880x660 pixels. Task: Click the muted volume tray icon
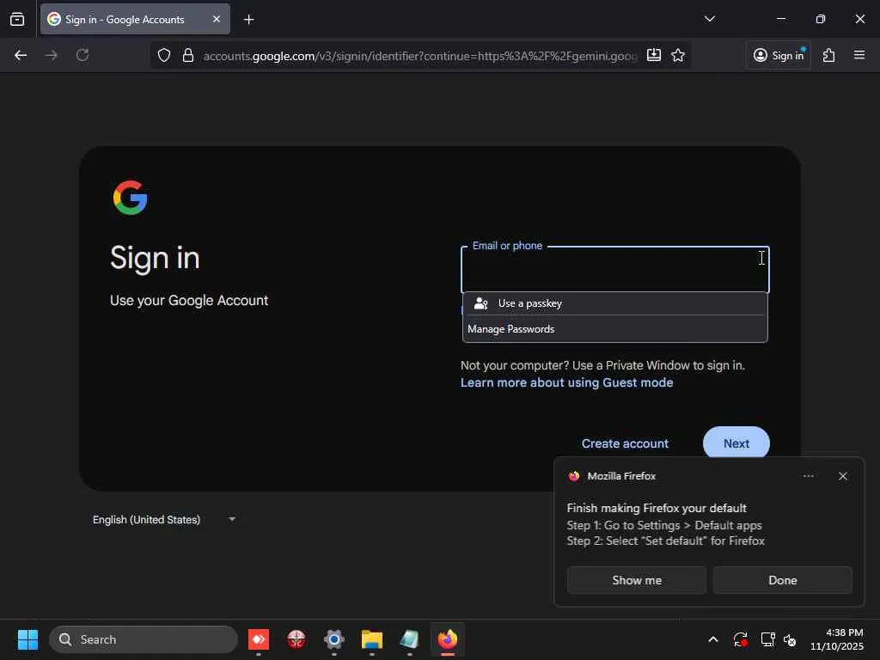click(790, 639)
